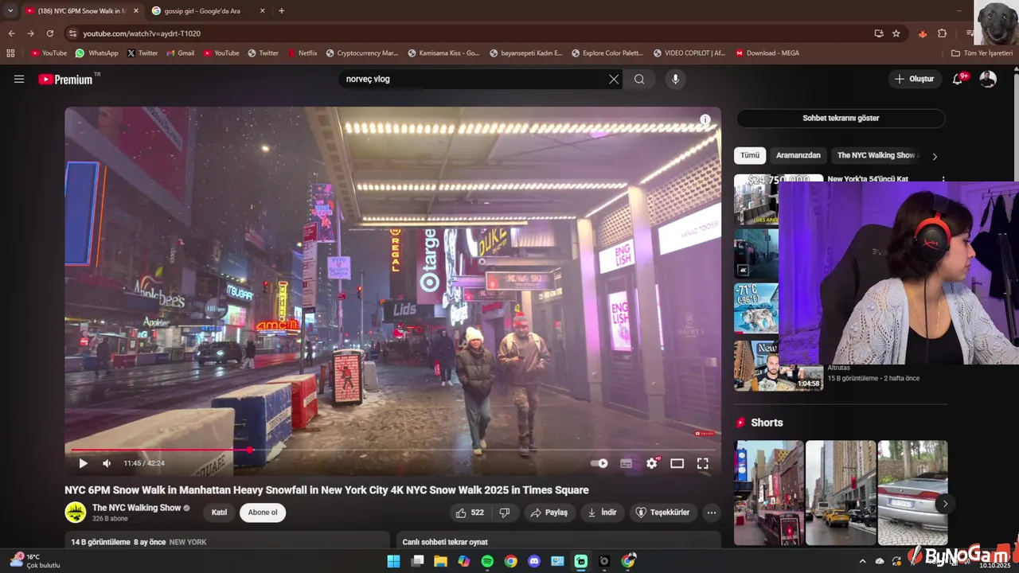Clear the search text with X
The image size is (1019, 573).
click(614, 79)
